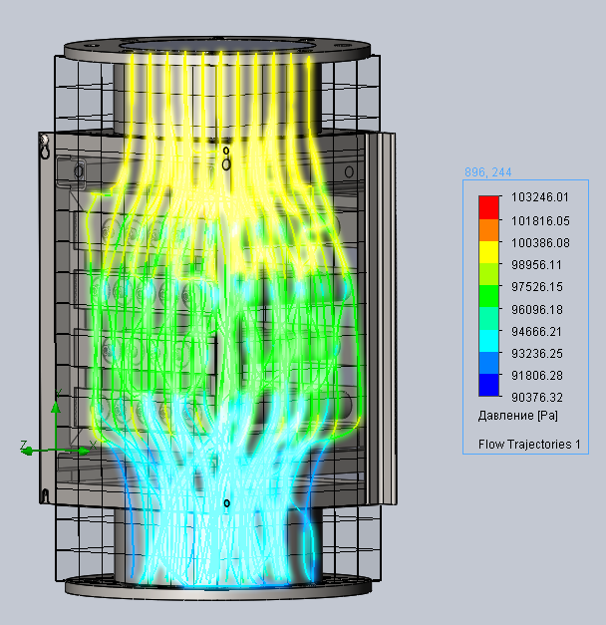The width and height of the screenshot is (606, 625).
Task: Click the maximum pressure value 103246.01
Action: pyautogui.click(x=541, y=199)
